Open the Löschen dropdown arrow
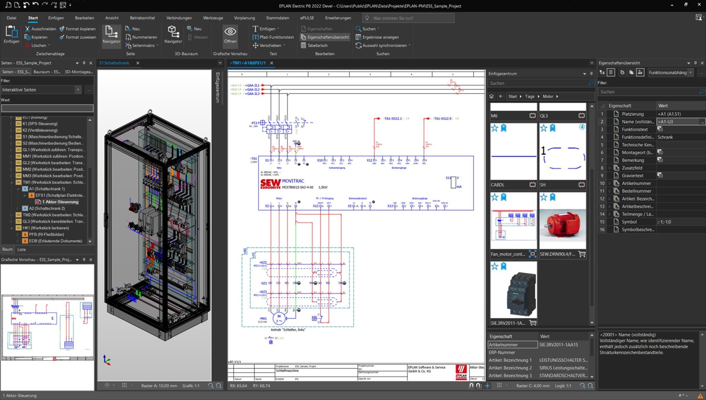 49,45
